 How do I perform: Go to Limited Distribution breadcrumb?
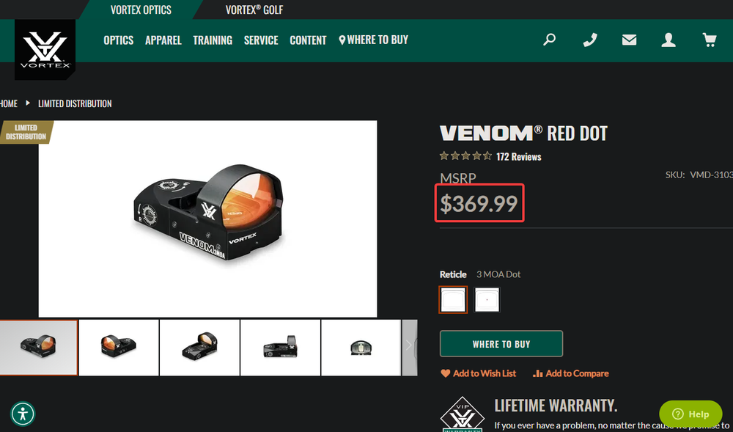[x=75, y=103]
